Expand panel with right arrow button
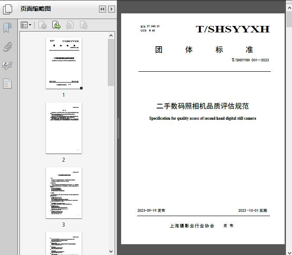The width and height of the screenshot is (292, 255). (x=111, y=9)
